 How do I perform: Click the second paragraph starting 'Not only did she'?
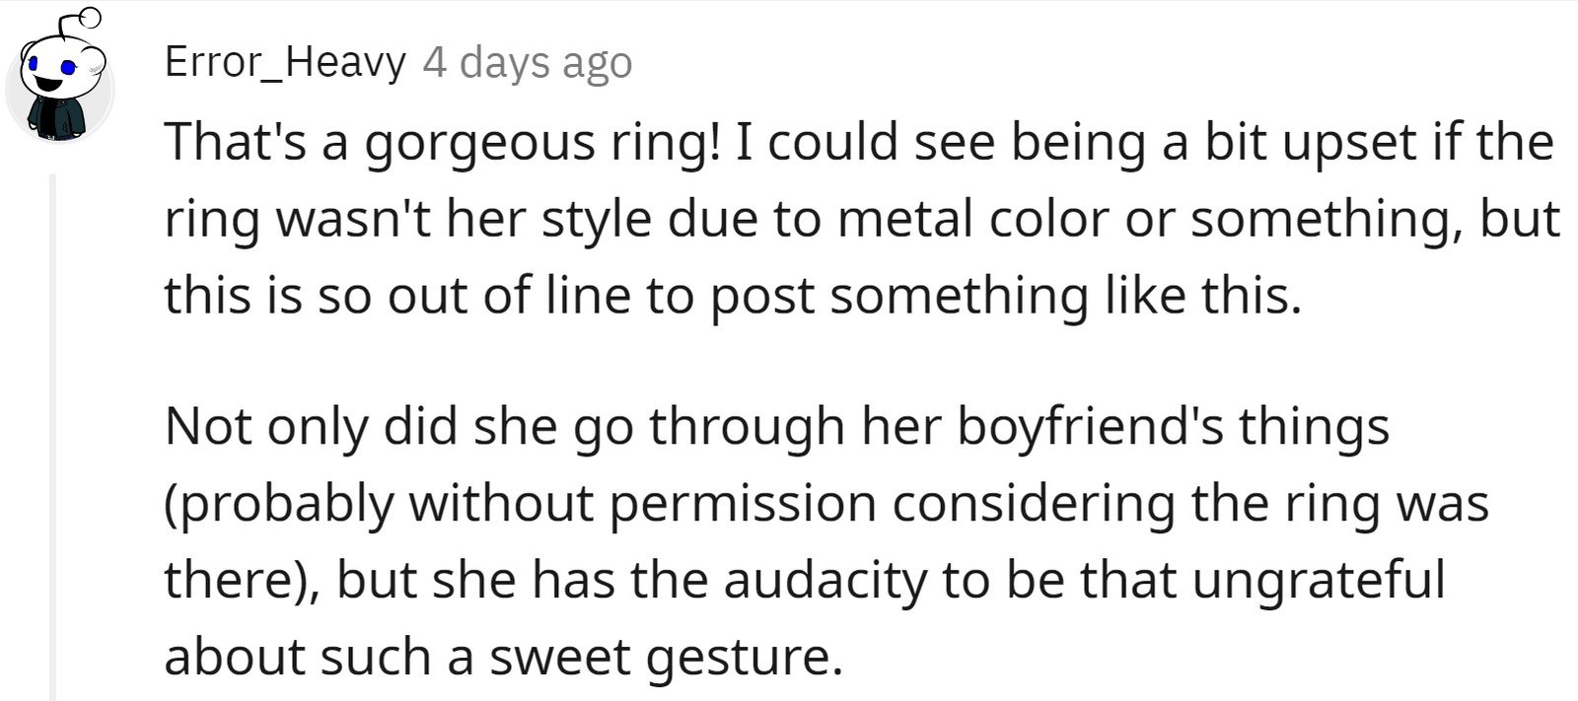click(826, 541)
